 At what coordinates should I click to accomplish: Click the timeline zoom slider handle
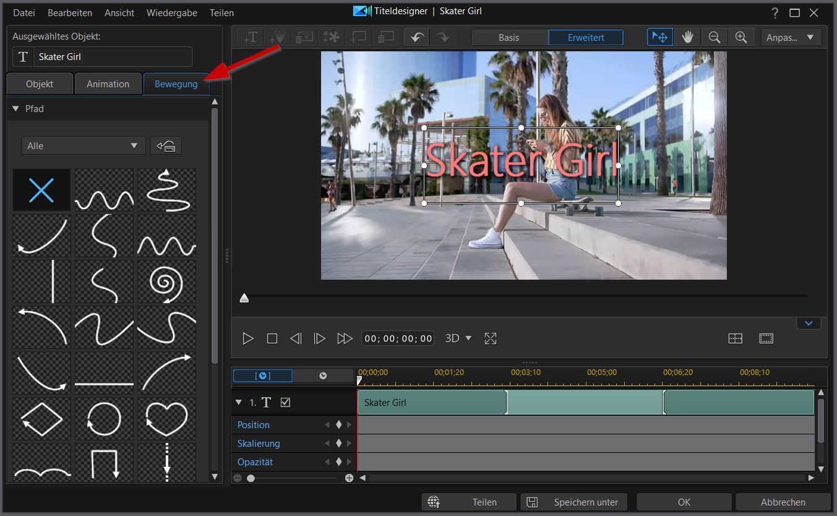(251, 478)
